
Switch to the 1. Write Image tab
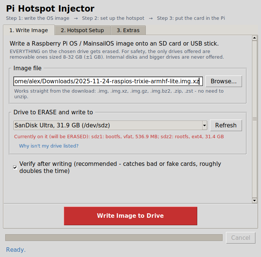point(29,30)
